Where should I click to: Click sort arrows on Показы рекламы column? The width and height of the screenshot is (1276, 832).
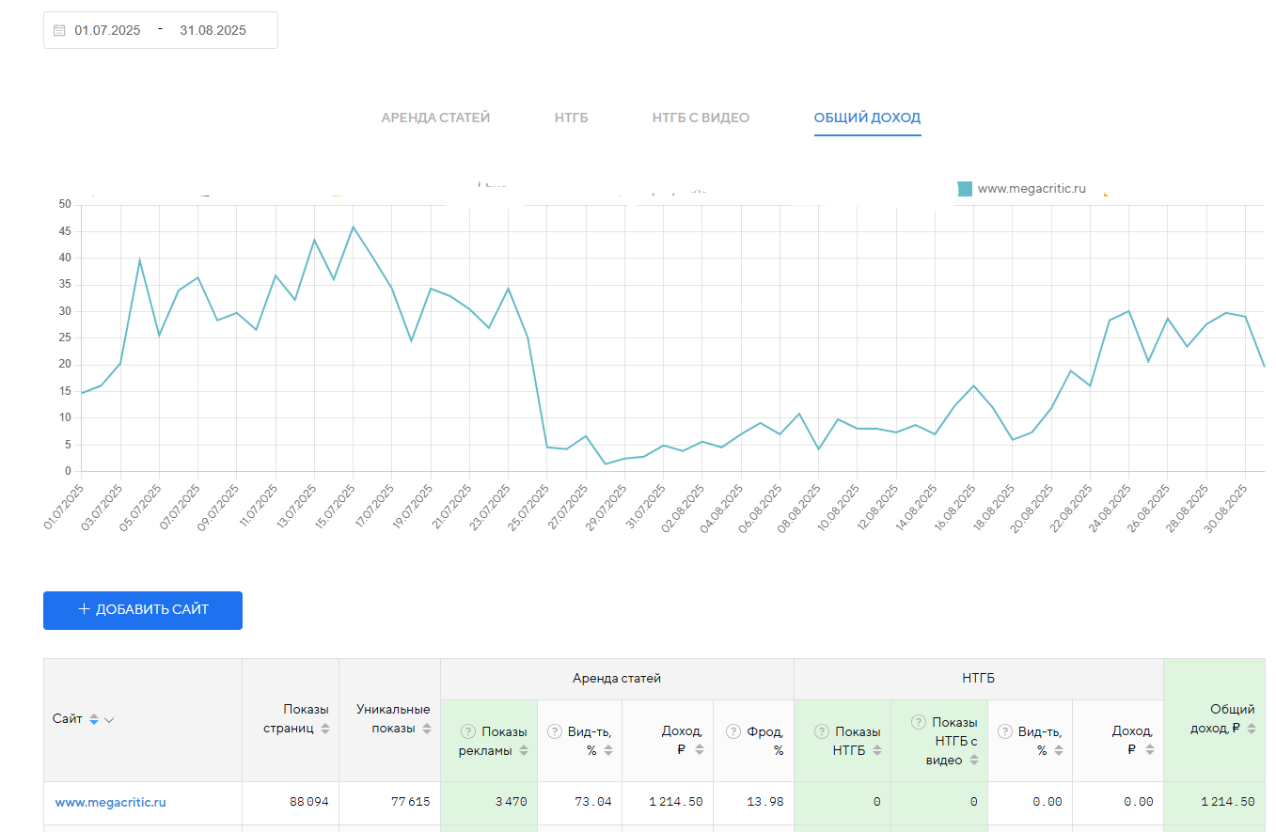tap(524, 750)
